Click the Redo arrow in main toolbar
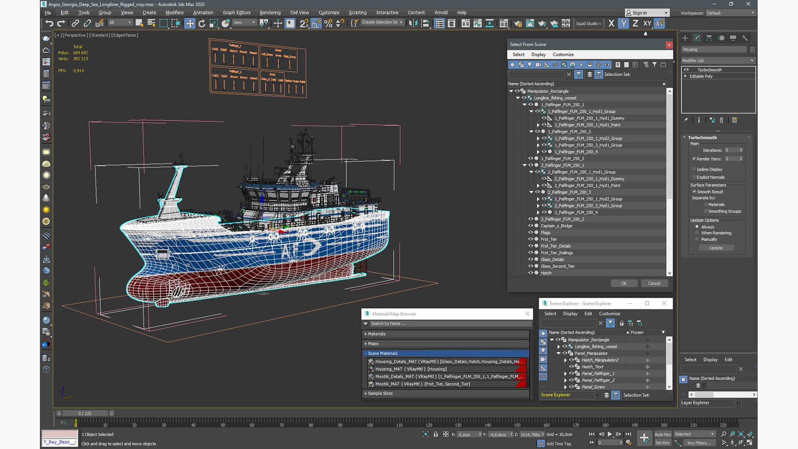Screen dimensions: 798x449 coord(61,23)
